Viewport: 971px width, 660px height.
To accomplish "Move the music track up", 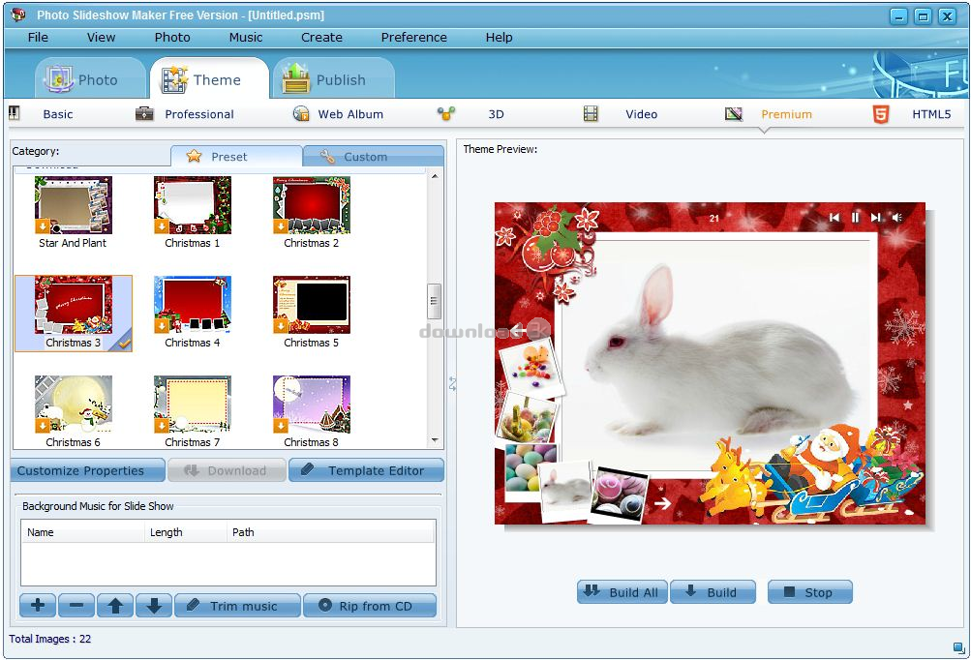I will click(x=115, y=605).
